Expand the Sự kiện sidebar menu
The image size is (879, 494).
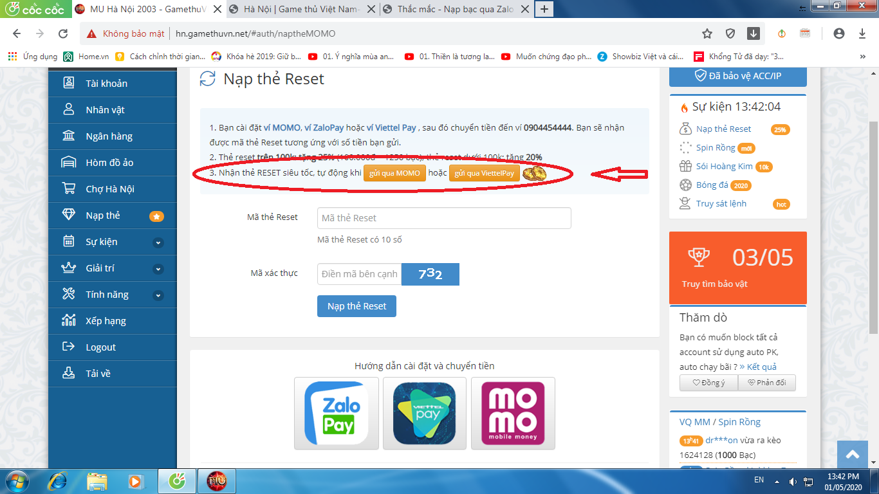point(158,242)
